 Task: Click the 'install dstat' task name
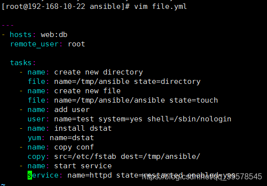point(83,128)
